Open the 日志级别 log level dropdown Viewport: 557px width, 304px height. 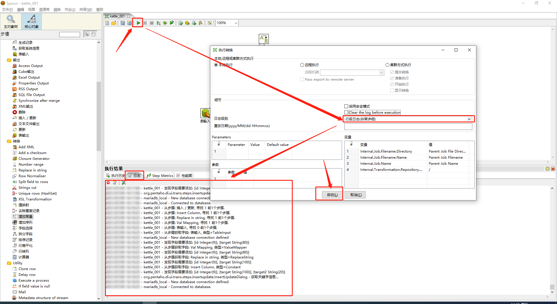pyautogui.click(x=469, y=119)
